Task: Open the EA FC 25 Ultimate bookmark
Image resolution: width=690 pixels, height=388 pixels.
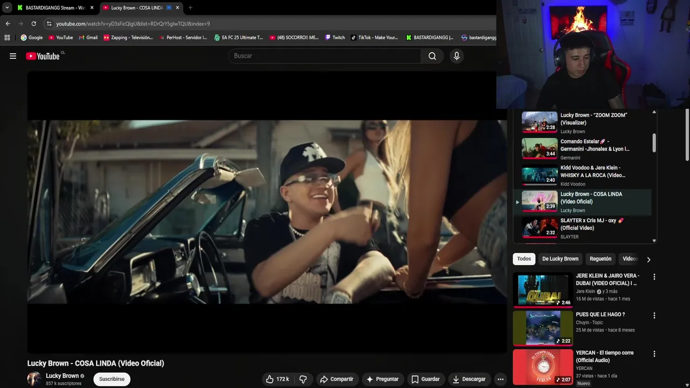Action: pyautogui.click(x=238, y=38)
